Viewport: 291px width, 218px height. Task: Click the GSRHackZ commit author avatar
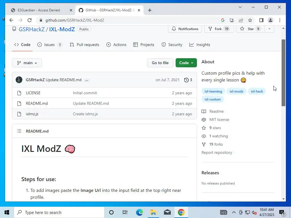tap(19, 80)
